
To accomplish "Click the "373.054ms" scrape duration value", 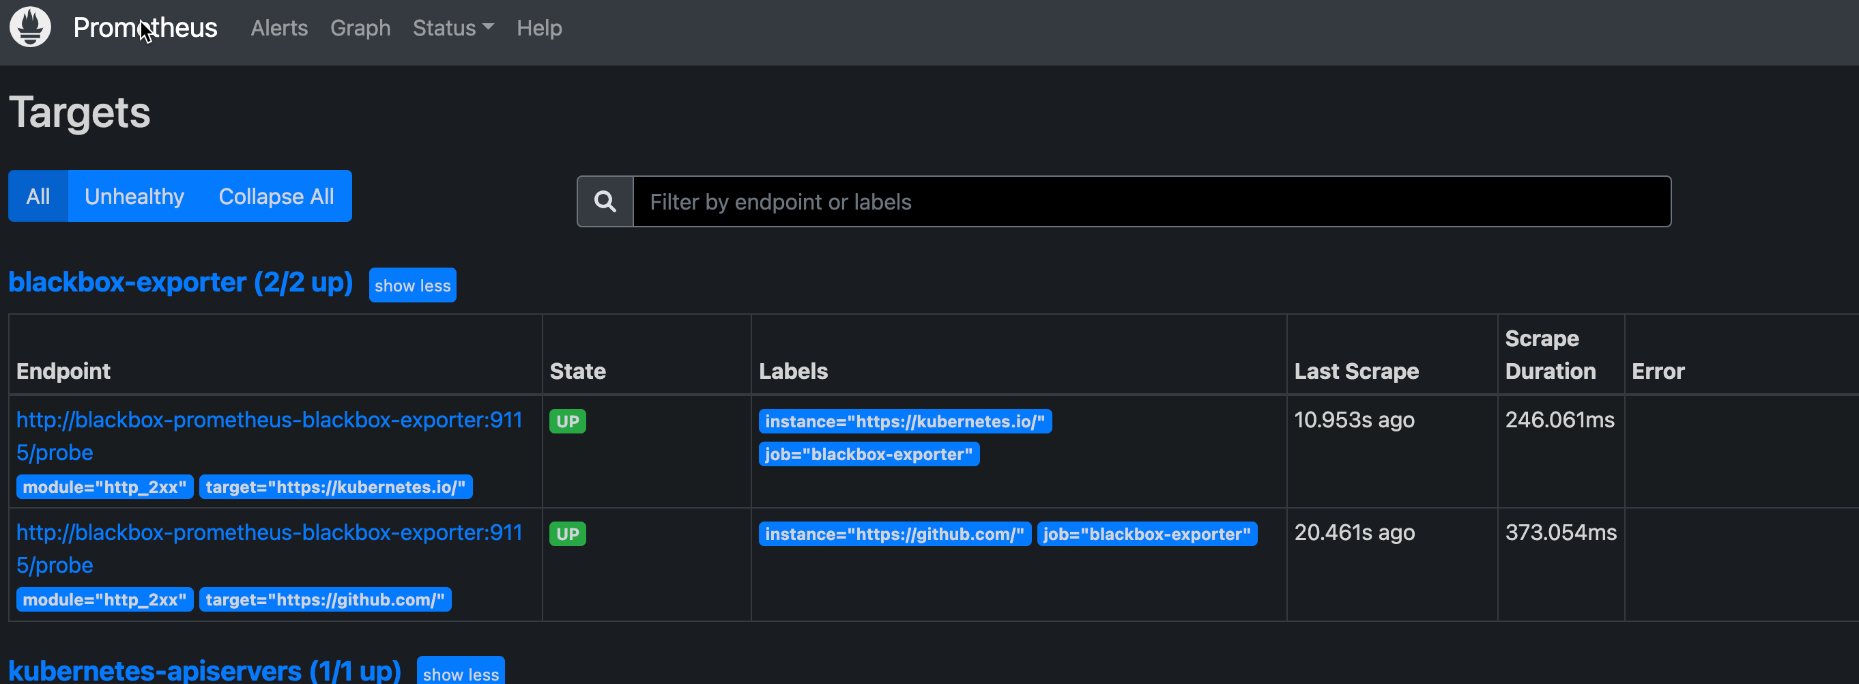I will [1560, 532].
